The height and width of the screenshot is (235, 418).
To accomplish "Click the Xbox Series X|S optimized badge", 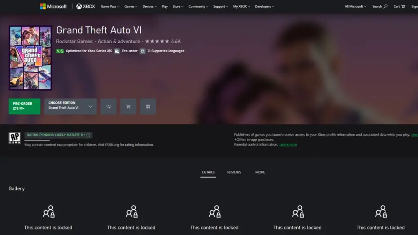I will click(x=60, y=51).
